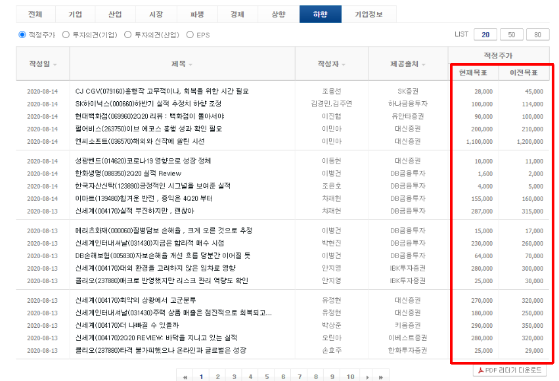Go to first page arrow icon
Image resolution: width=559 pixels, height=381 pixels.
[185, 376]
